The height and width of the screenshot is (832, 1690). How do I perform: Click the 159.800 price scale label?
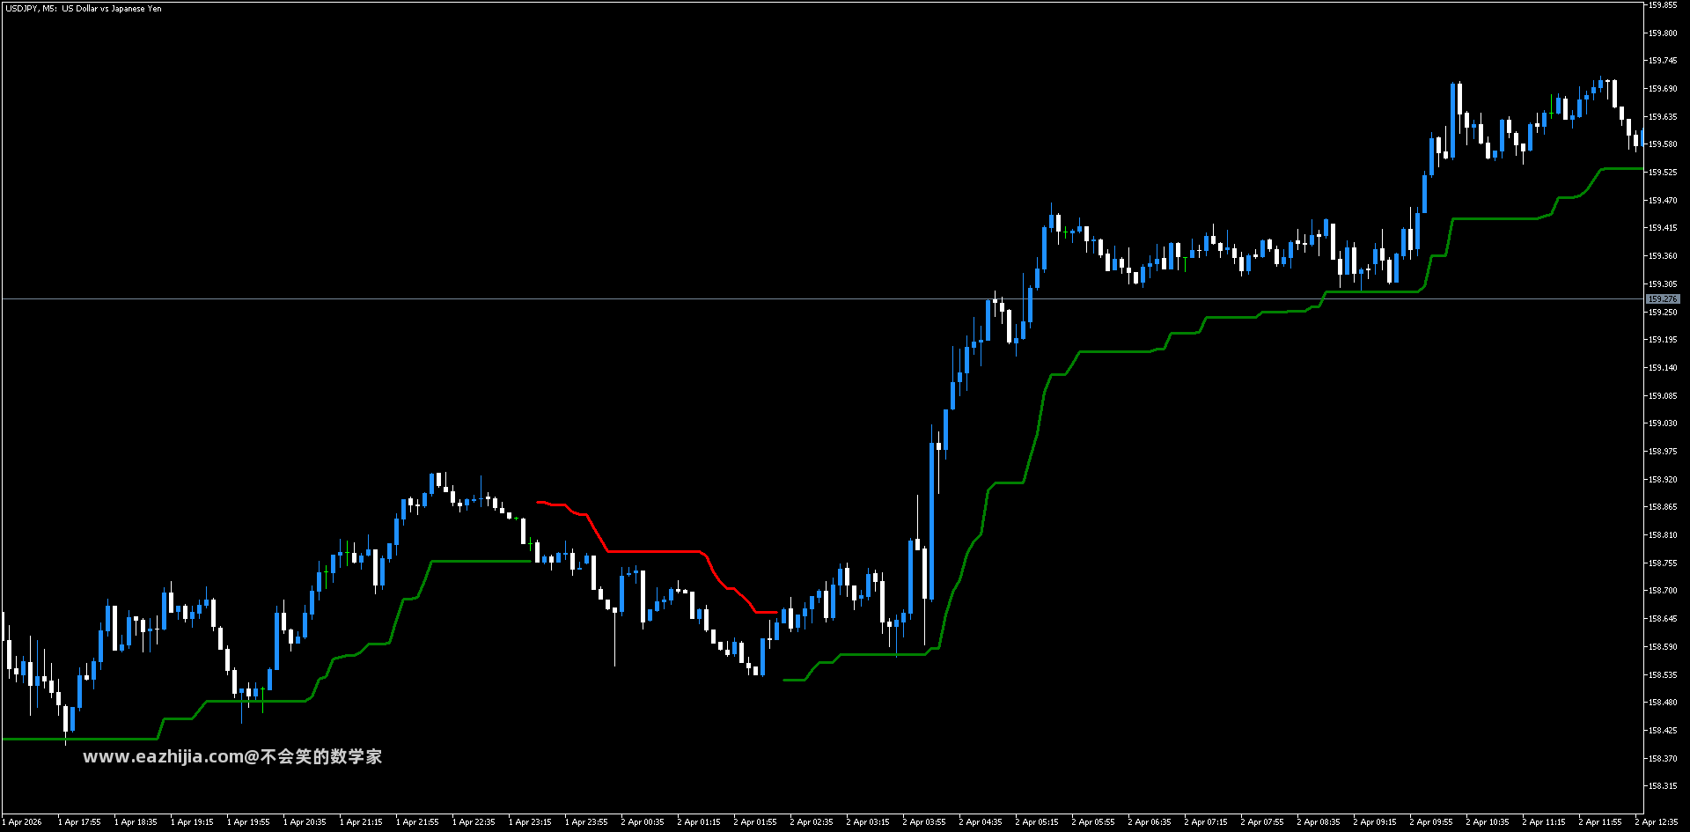1663,33
